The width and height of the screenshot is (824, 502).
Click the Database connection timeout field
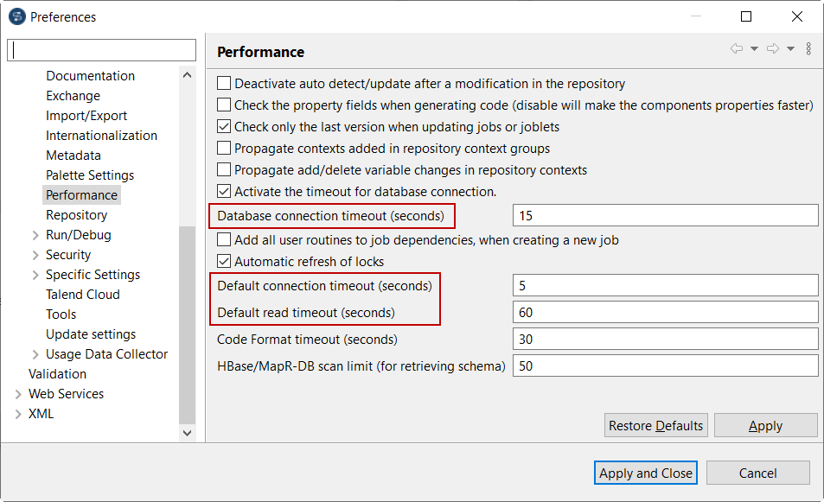point(665,215)
